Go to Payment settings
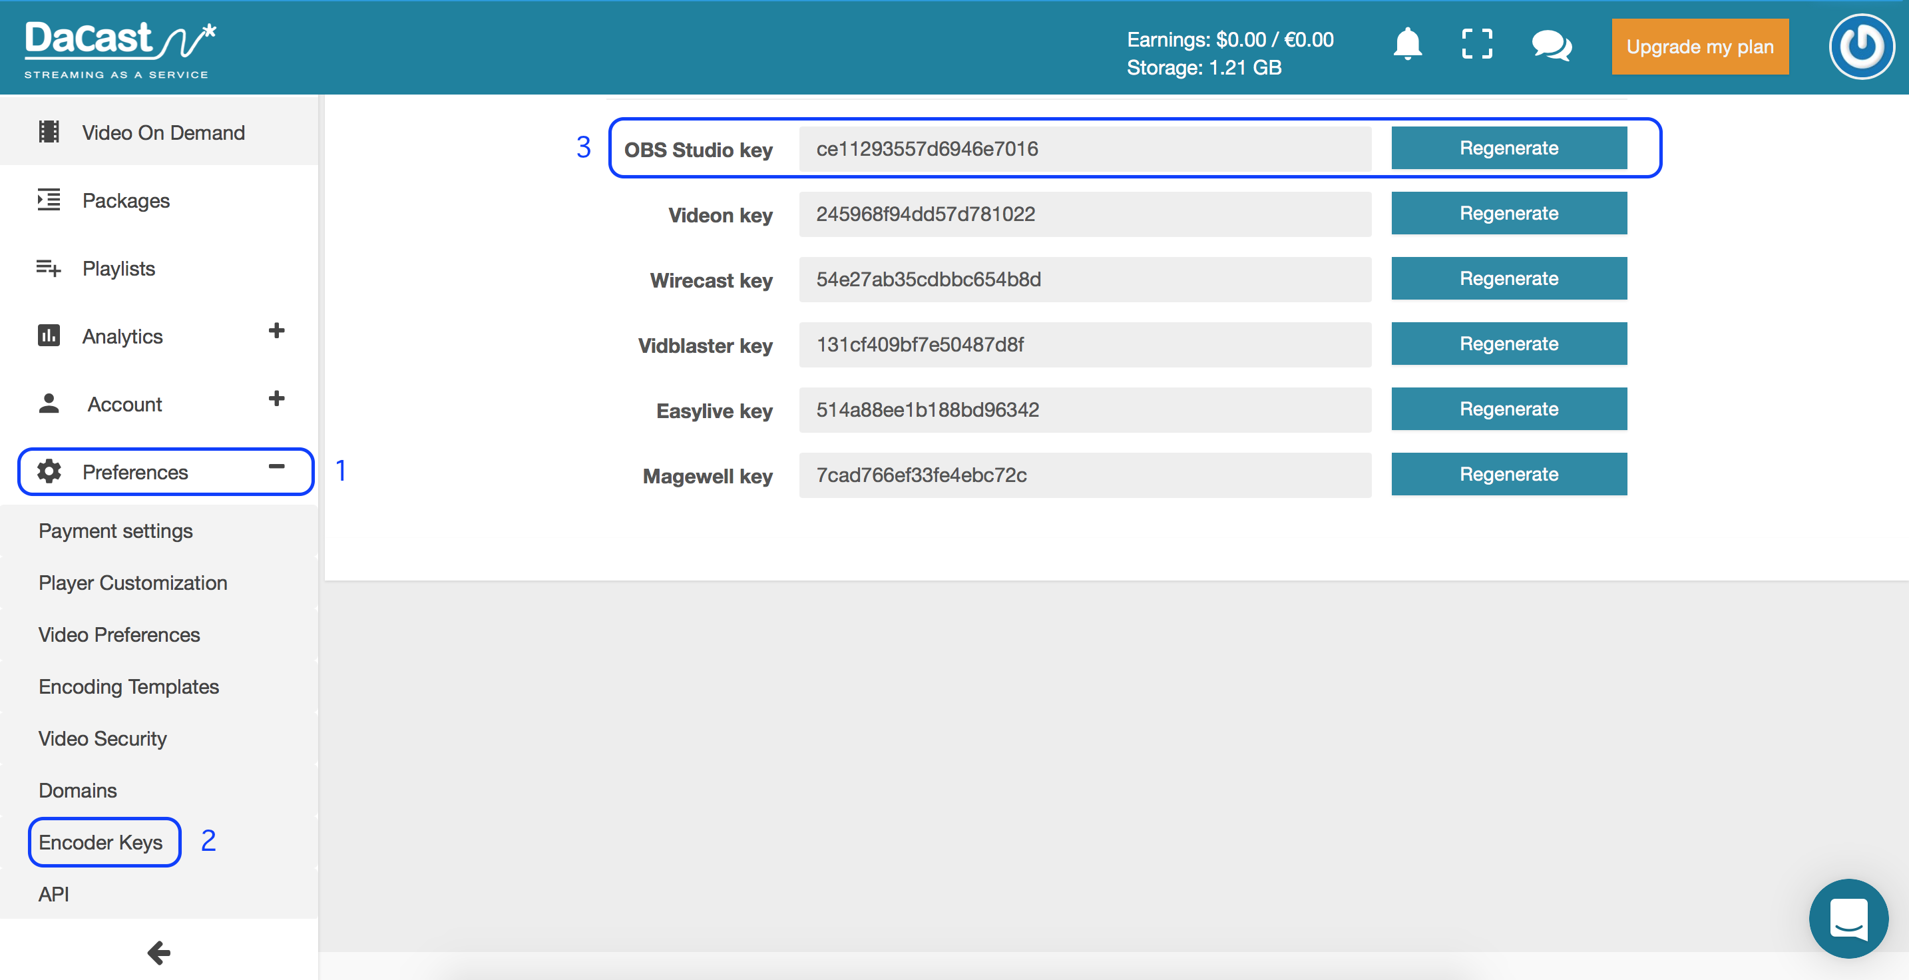This screenshot has height=980, width=1909. point(116,531)
